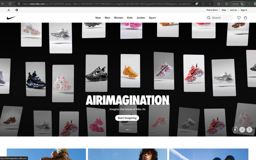Image resolution: width=256 pixels, height=160 pixels.
Task: Go to the next carousel slide
Action: (x=249, y=130)
